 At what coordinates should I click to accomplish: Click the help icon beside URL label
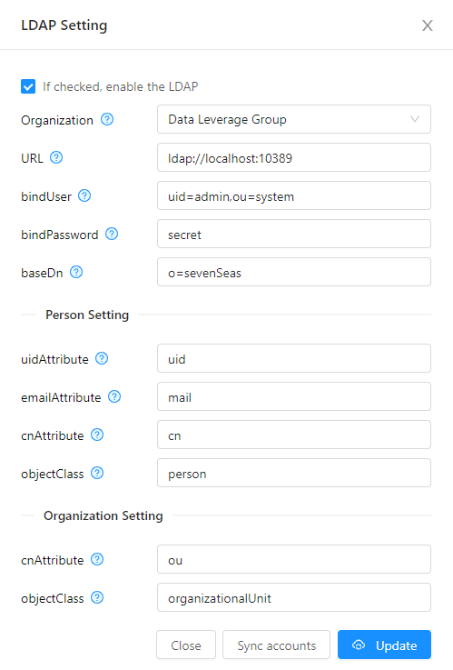click(56, 157)
